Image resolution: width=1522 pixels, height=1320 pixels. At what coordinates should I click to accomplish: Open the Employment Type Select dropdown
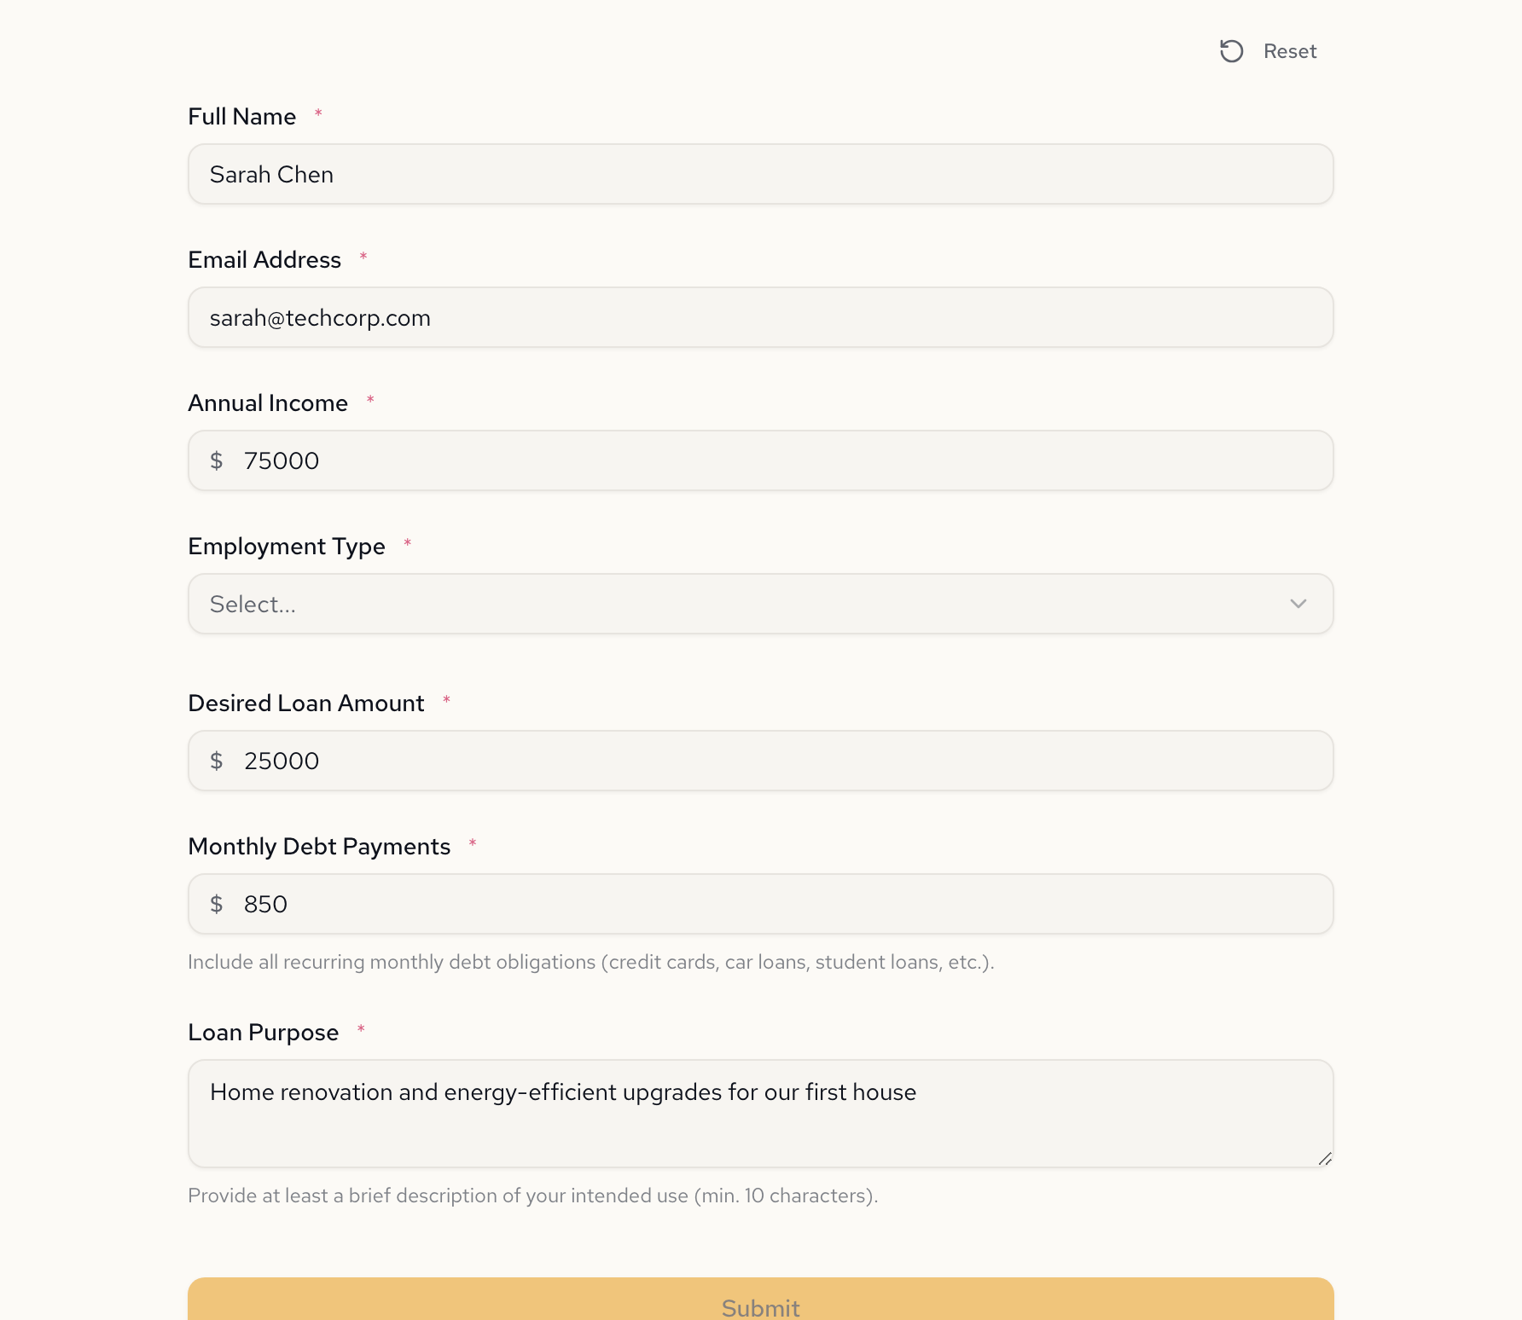[x=759, y=604]
